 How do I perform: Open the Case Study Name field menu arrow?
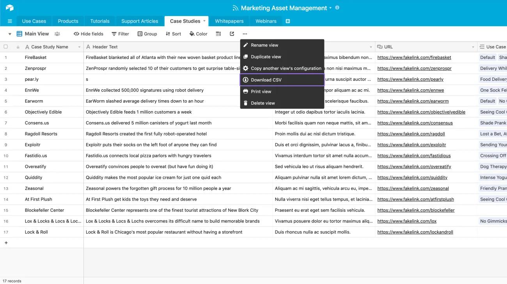coord(80,46)
